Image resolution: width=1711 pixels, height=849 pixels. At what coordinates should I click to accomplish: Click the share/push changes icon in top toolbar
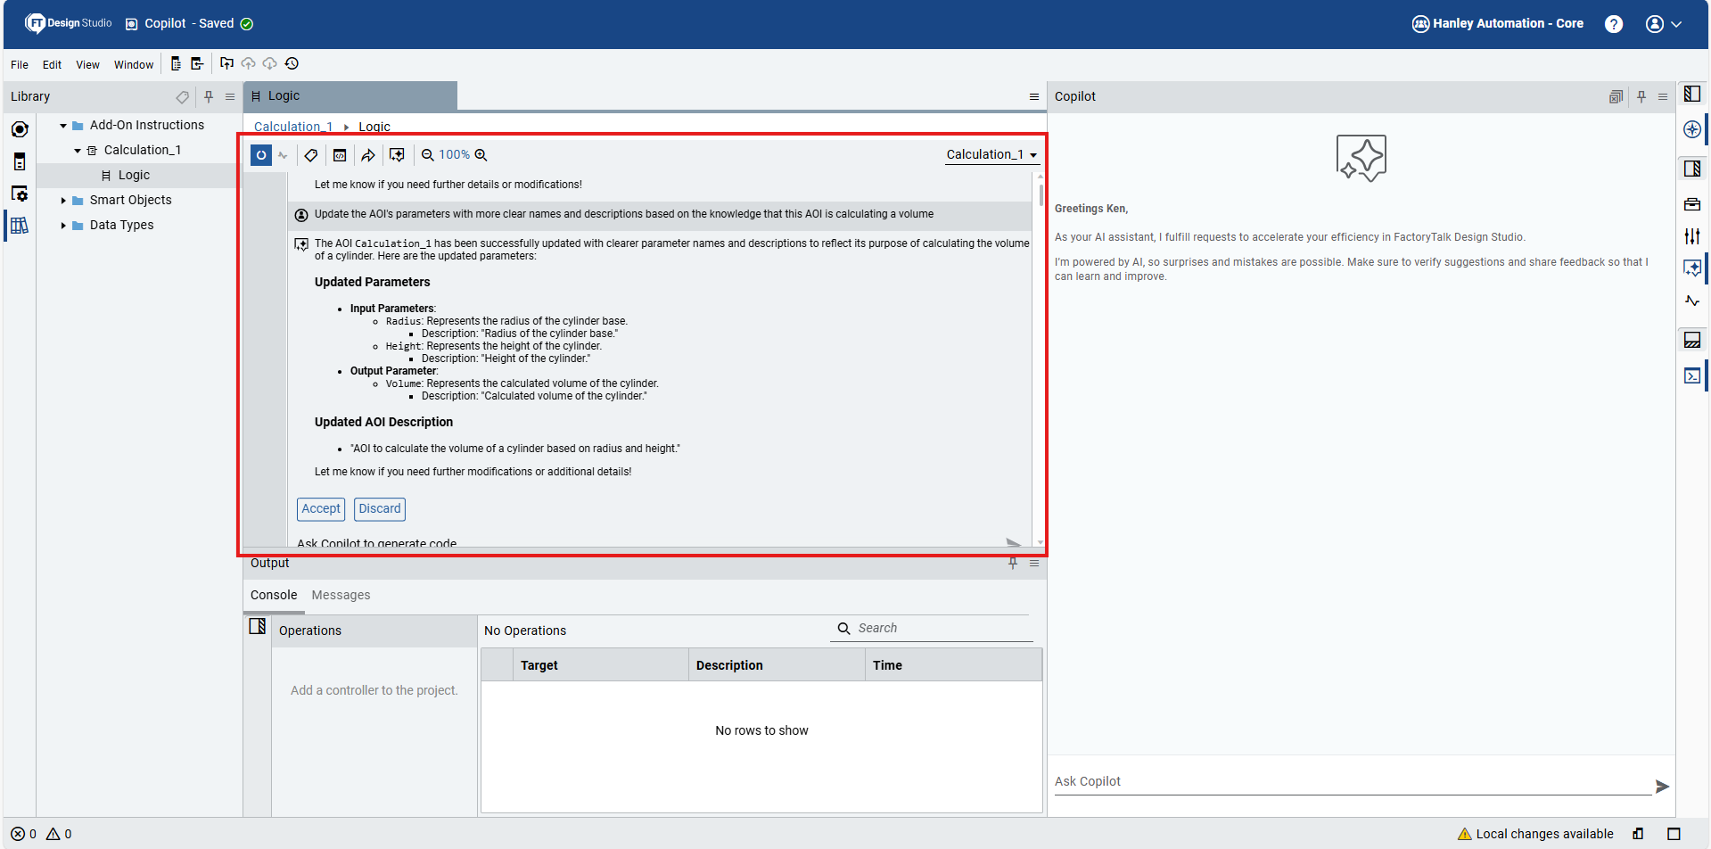[226, 63]
